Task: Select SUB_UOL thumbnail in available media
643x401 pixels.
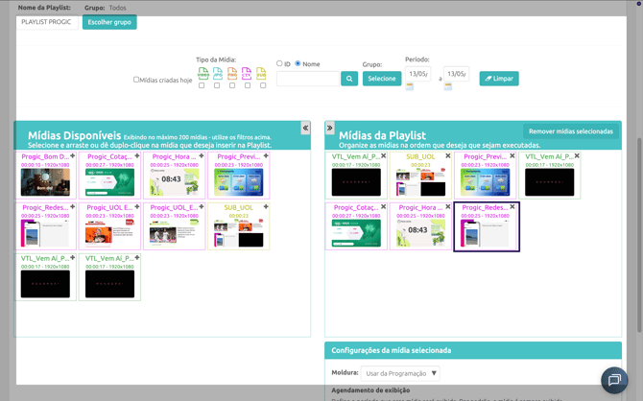Action: click(x=239, y=233)
